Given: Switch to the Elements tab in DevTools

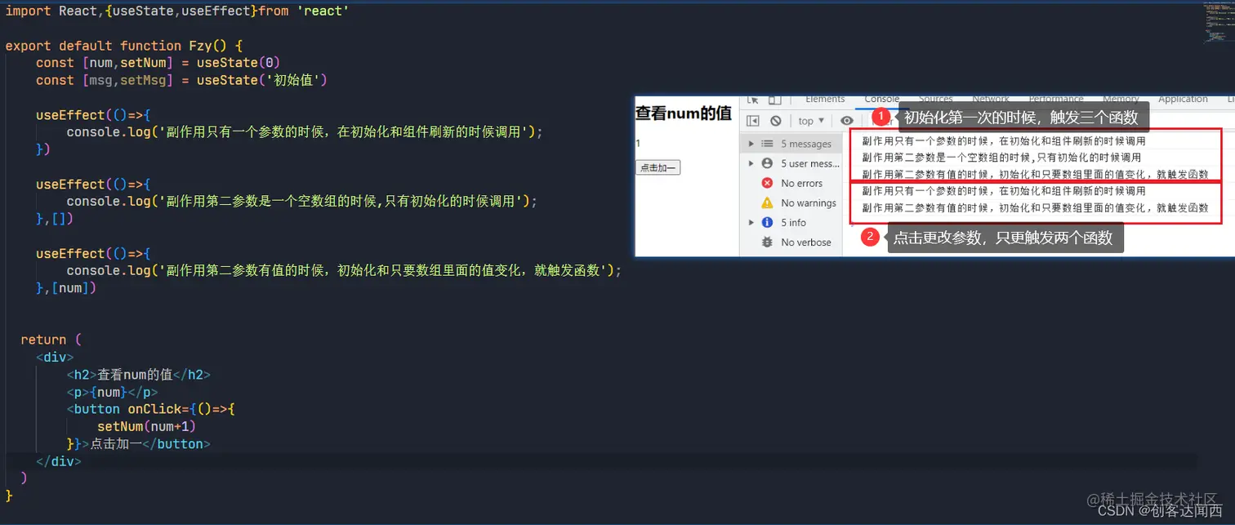Looking at the screenshot, I should point(825,99).
